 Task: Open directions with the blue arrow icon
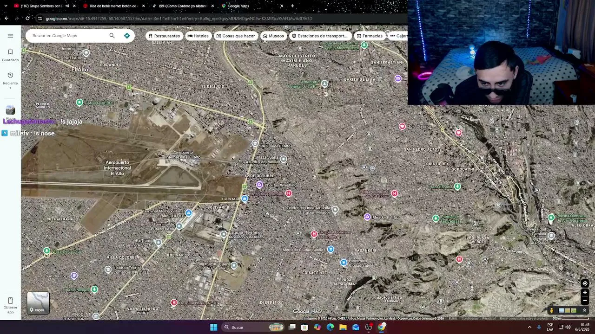coord(127,36)
